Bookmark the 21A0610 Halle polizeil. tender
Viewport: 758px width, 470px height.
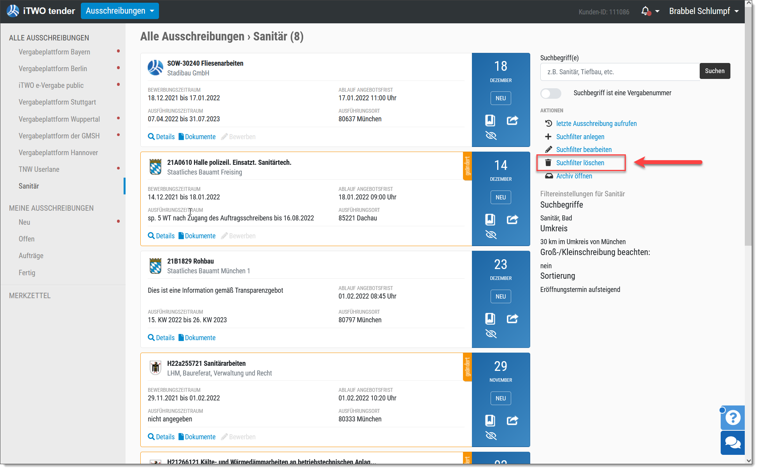click(x=490, y=220)
